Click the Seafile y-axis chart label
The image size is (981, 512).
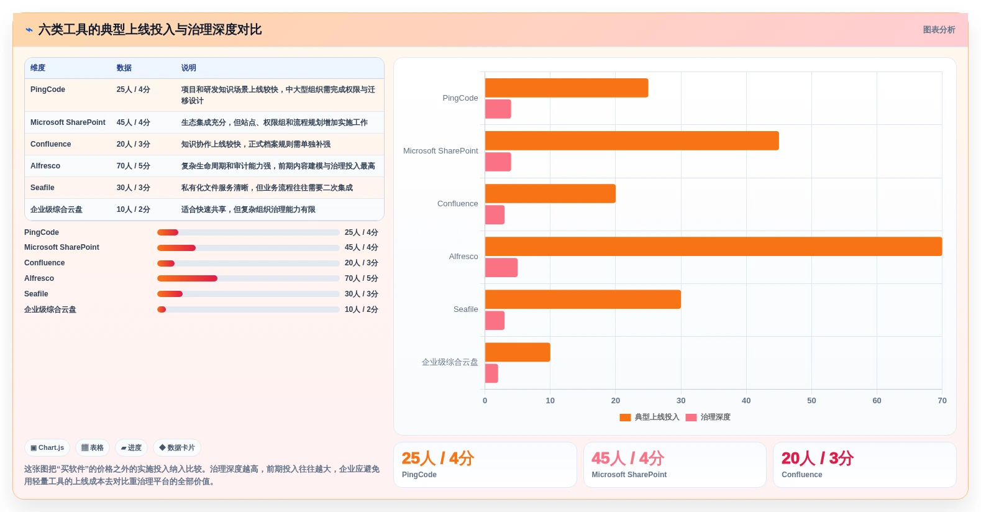(x=466, y=309)
